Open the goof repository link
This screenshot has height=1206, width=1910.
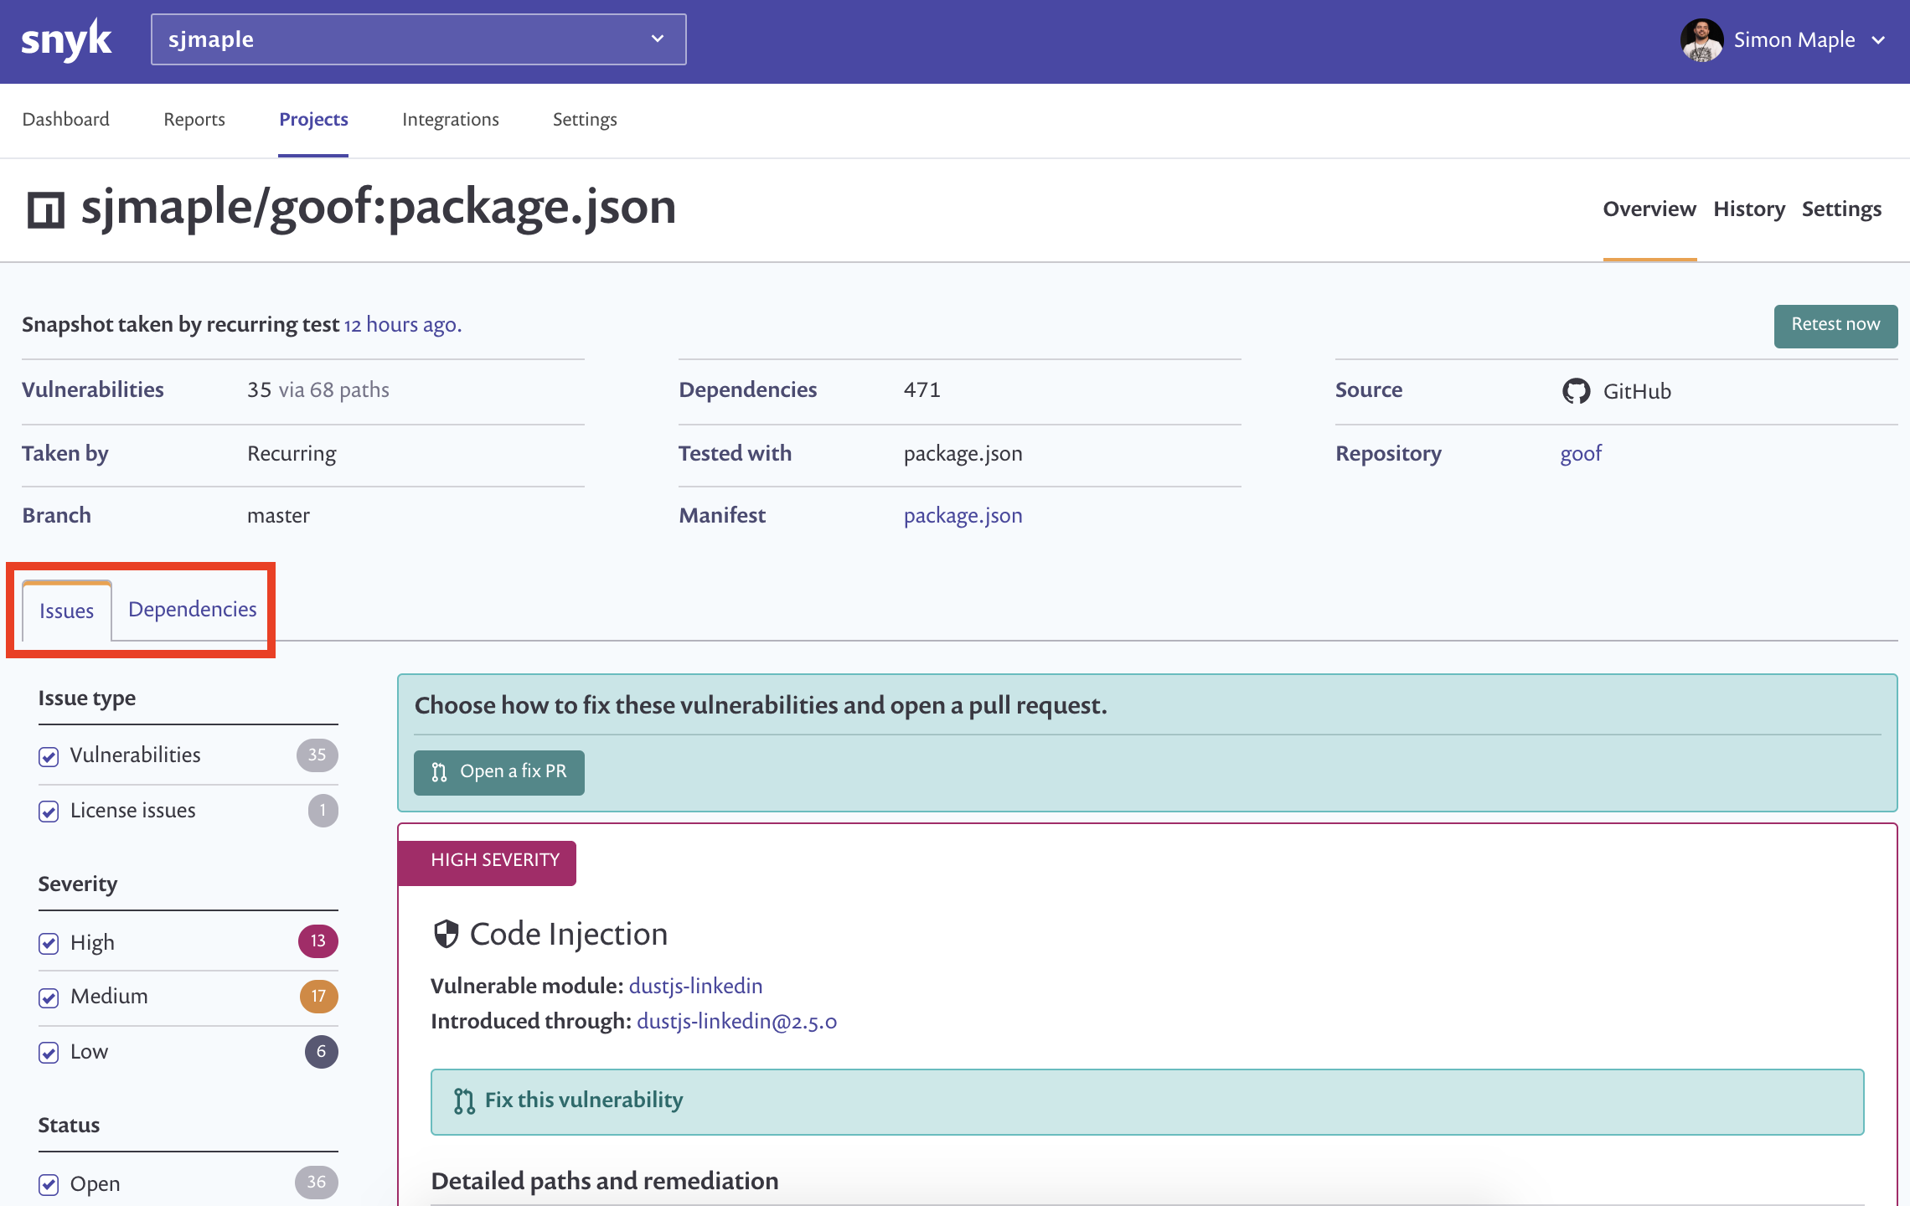click(1581, 454)
